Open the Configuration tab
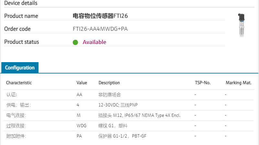The image size is (259, 145). [x=20, y=68]
